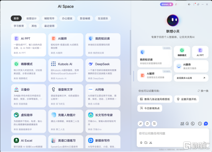
Task: Open the three-dot more menu in title bar
Action: coord(194,4)
